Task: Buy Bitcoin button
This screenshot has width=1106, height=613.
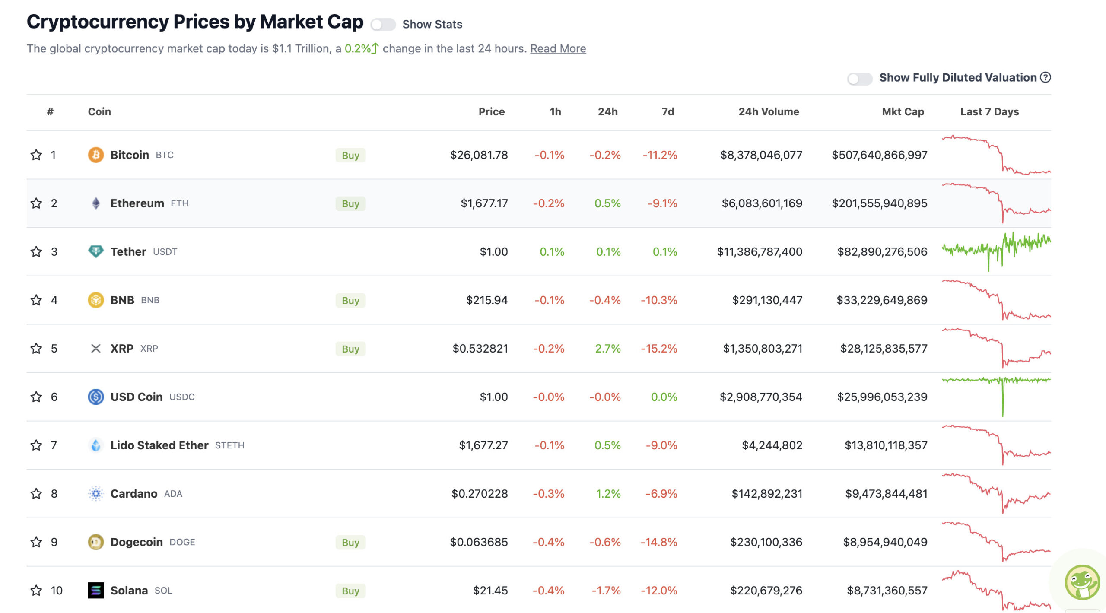Action: pos(350,155)
